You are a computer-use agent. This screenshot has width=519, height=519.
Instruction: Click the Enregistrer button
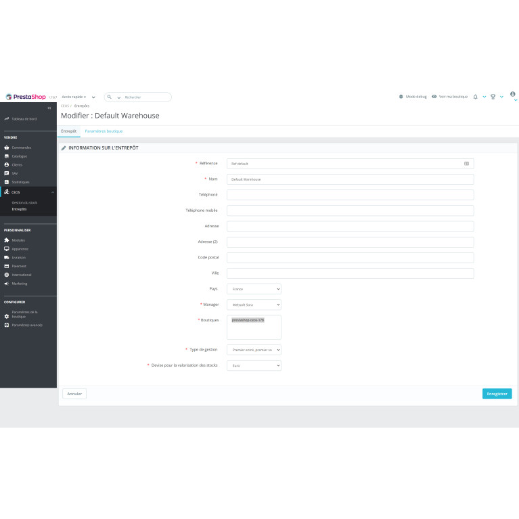click(497, 393)
